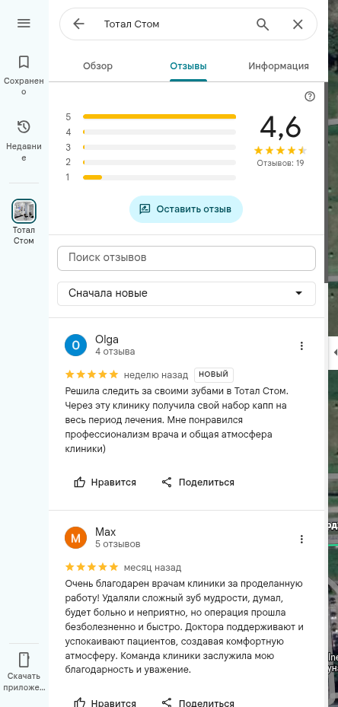Go back using the arrow icon
The height and width of the screenshot is (707, 338).
tap(78, 24)
